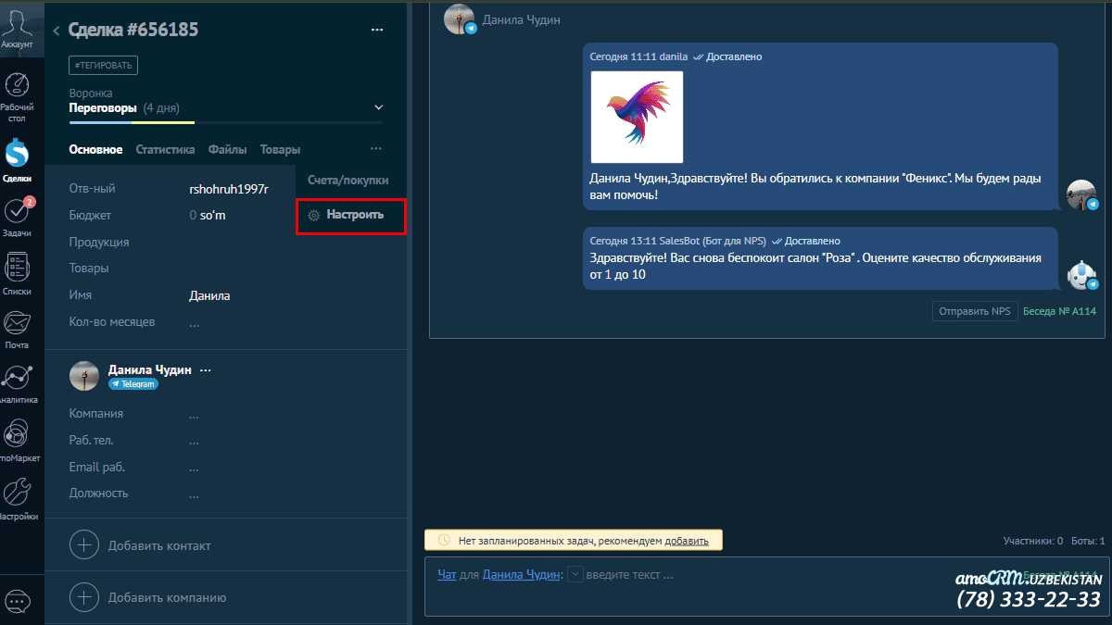Click the Боты: 1 text
Screen dimensions: 1112x625
pyautogui.click(x=1088, y=541)
